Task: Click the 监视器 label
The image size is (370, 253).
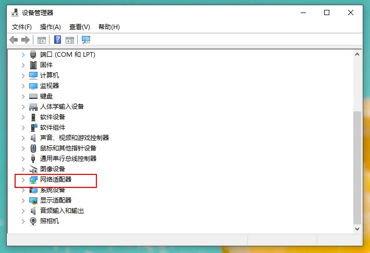Action: point(50,85)
